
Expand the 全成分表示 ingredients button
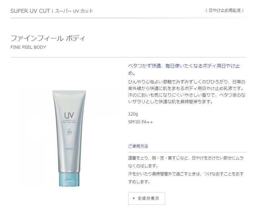click(x=147, y=198)
